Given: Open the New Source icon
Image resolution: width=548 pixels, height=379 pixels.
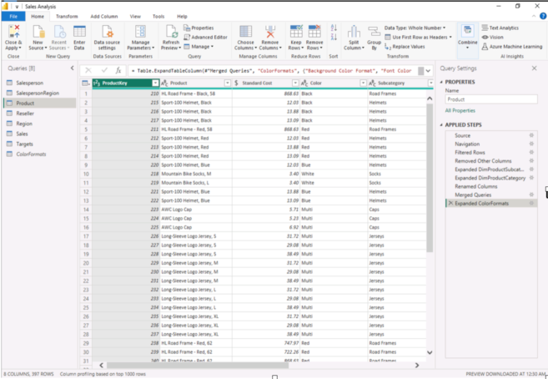Looking at the screenshot, I should [38, 32].
